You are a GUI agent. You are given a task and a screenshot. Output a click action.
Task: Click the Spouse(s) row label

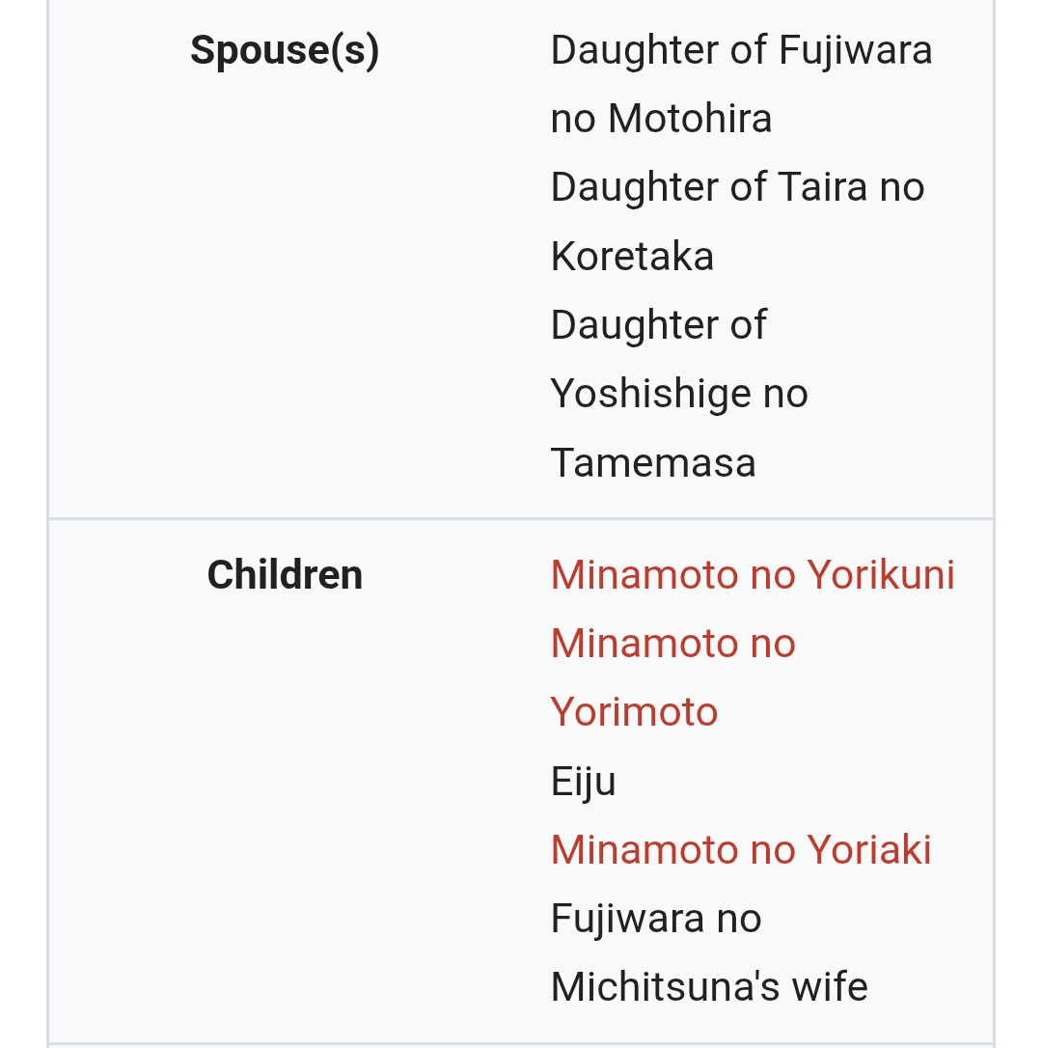click(285, 51)
